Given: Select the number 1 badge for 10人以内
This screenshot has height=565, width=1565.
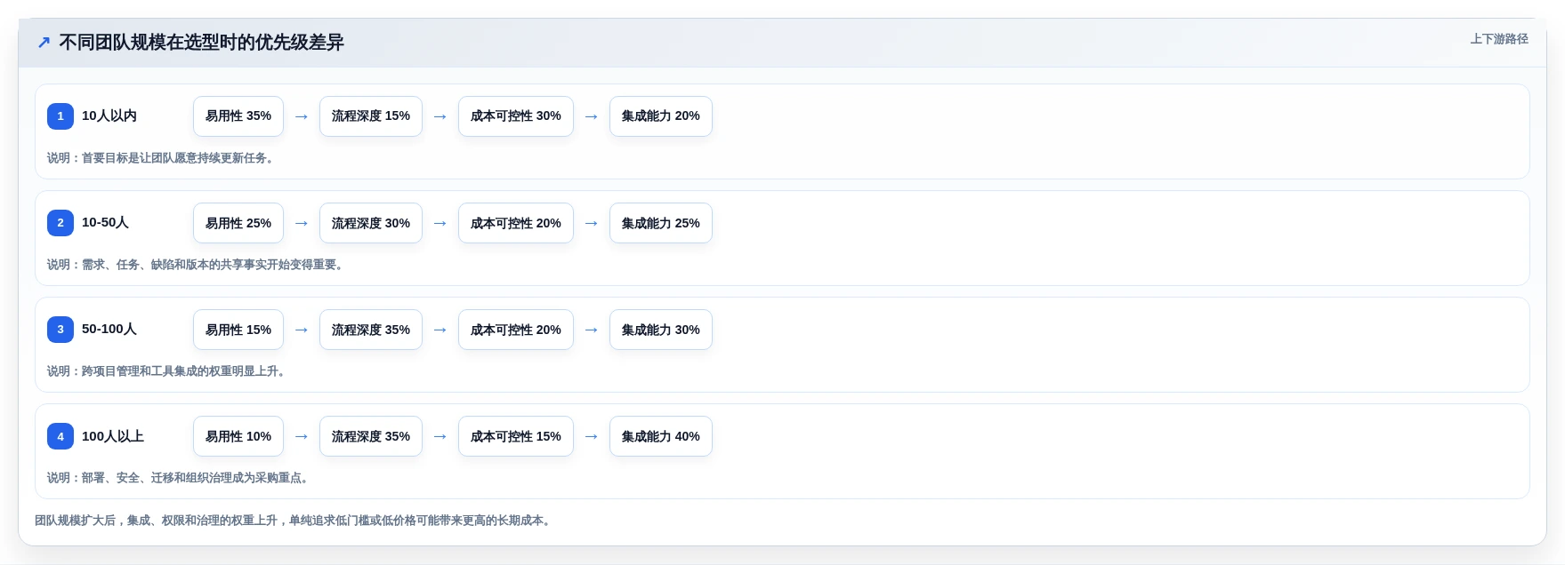Looking at the screenshot, I should click(61, 116).
